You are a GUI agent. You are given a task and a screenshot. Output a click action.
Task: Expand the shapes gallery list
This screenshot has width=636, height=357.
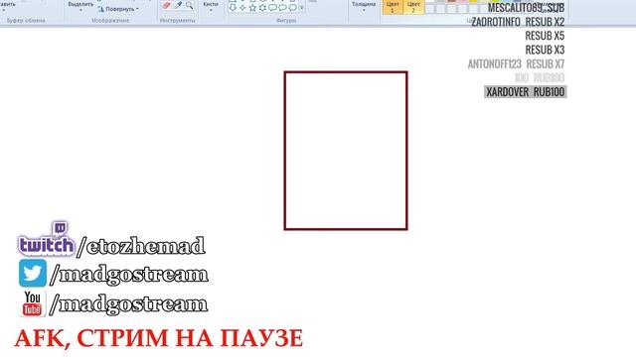301,8
